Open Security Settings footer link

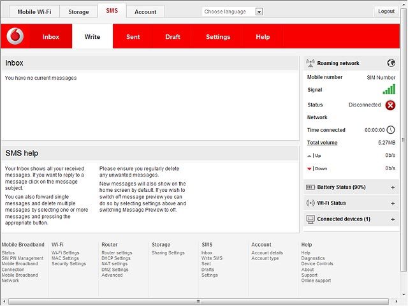pyautogui.click(x=69, y=263)
